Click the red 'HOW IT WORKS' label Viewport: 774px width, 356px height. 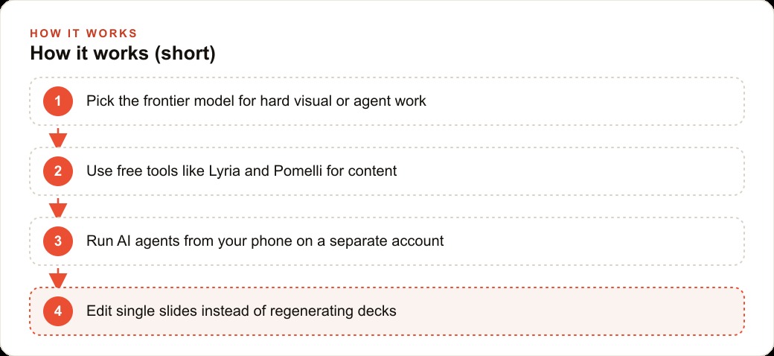[83, 34]
